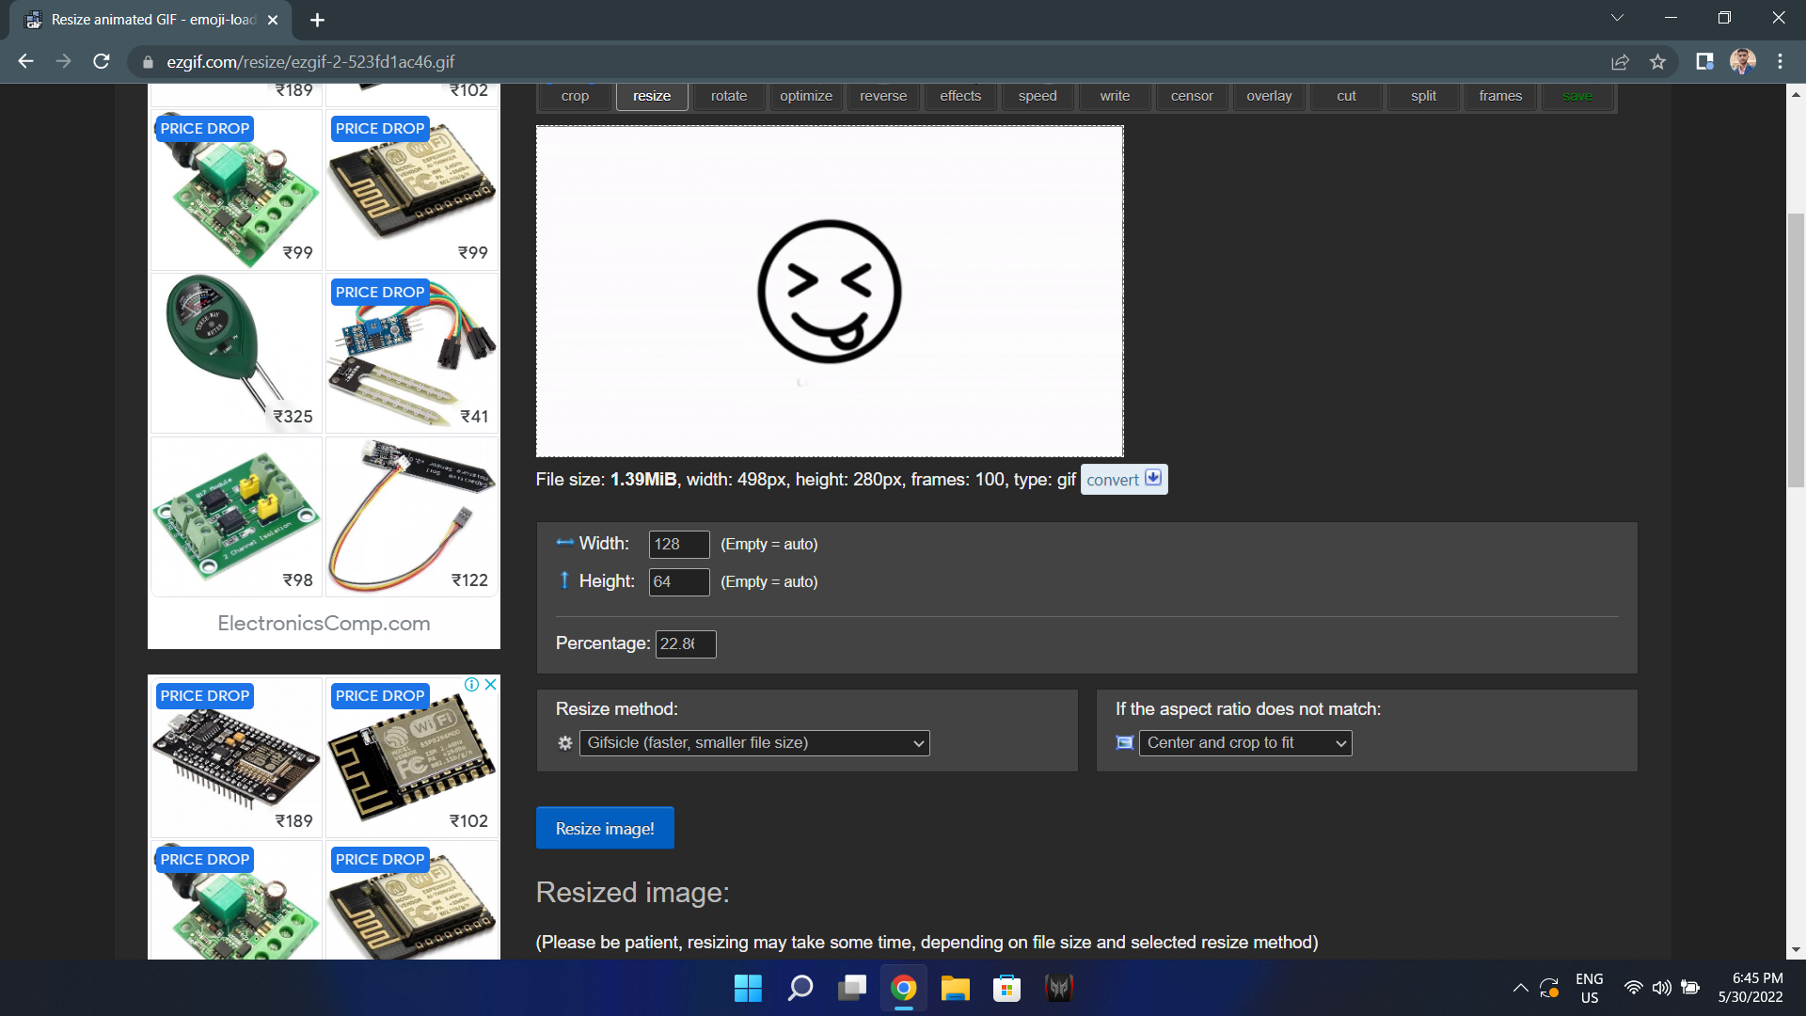Toggle the height lock icon
This screenshot has width=1806, height=1016.
pyautogui.click(x=565, y=580)
